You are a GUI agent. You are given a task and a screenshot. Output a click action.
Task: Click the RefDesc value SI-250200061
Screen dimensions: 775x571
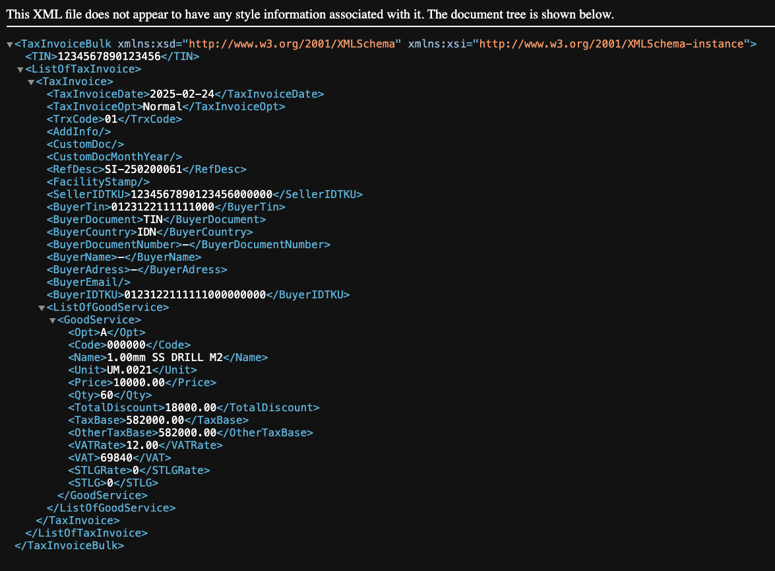coord(143,170)
